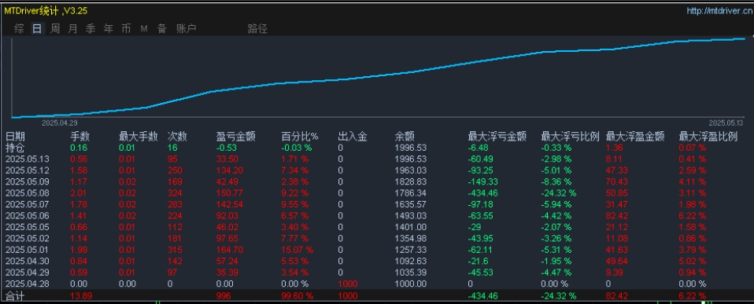The height and width of the screenshot is (304, 754).
Task: Click the 13.89 total lots value
Action: click(81, 296)
